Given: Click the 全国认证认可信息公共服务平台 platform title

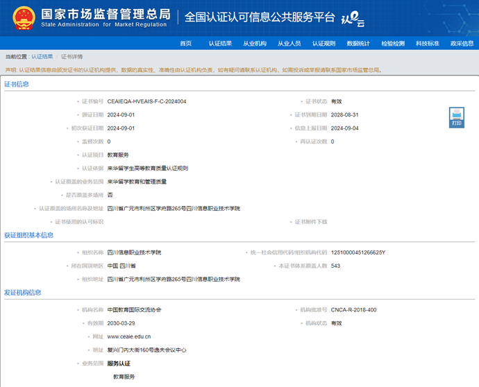Looking at the screenshot, I should 260,17.
